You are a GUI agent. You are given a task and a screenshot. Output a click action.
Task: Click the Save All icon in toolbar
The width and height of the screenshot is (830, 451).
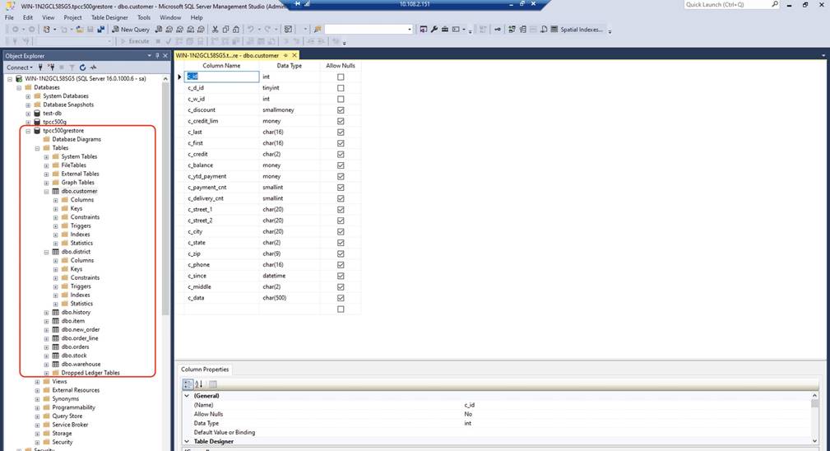pos(100,30)
